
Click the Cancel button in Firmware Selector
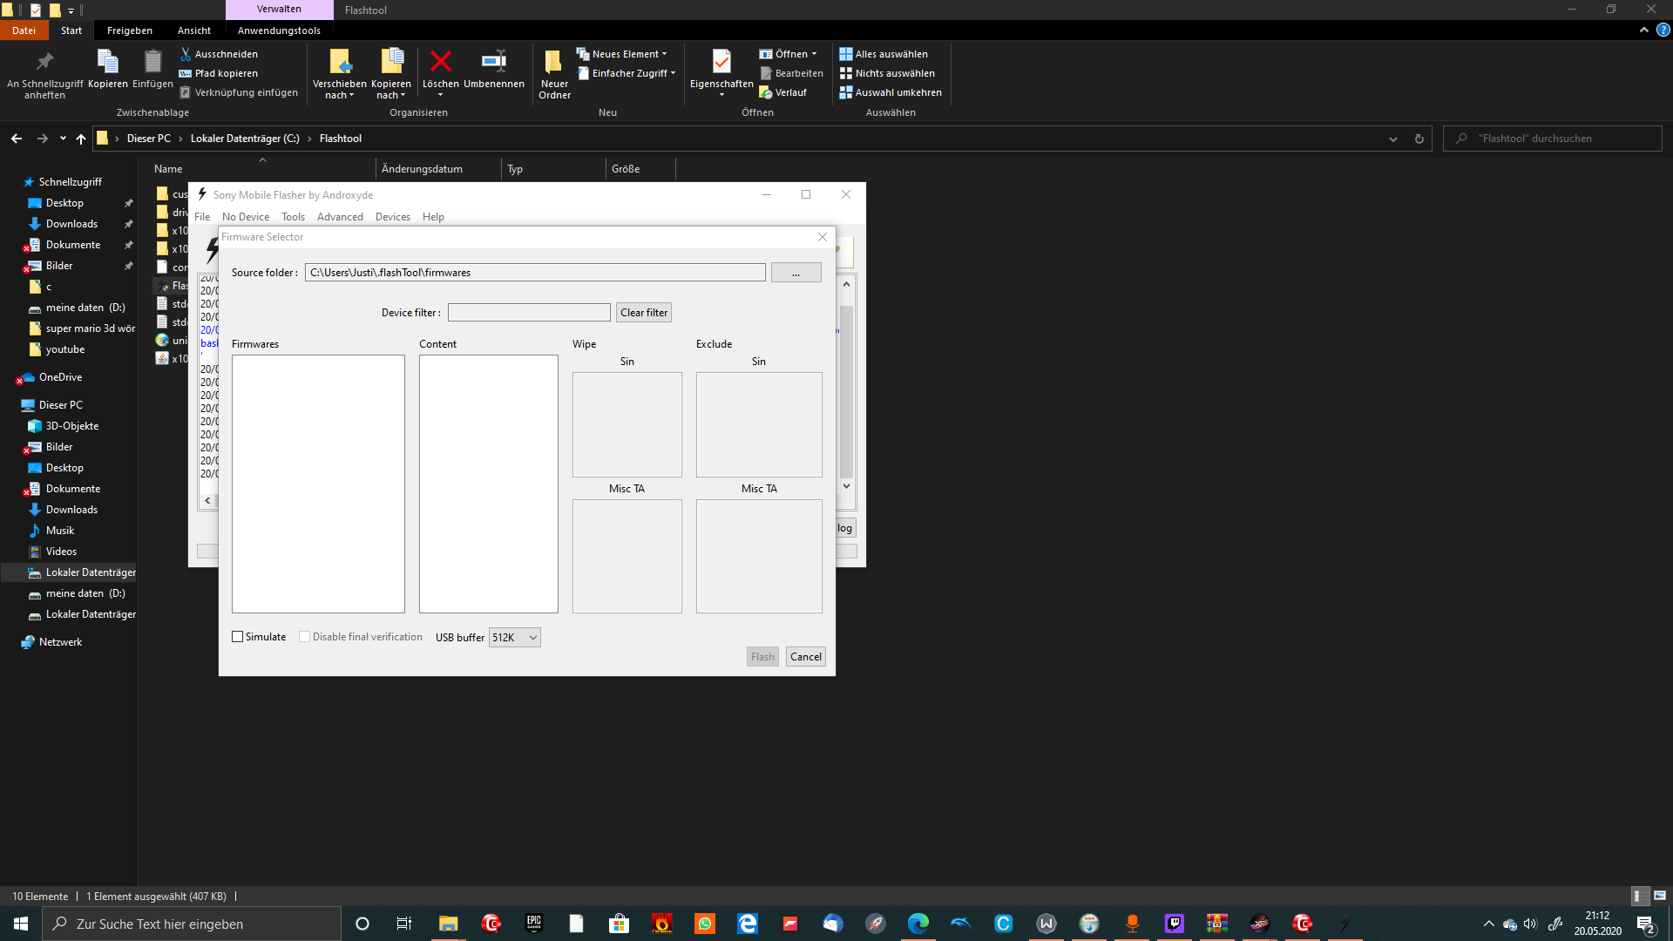click(x=806, y=657)
